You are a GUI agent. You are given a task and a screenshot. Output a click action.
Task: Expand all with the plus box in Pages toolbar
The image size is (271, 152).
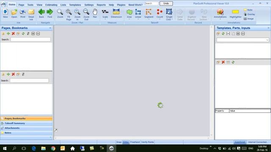click(x=33, y=34)
